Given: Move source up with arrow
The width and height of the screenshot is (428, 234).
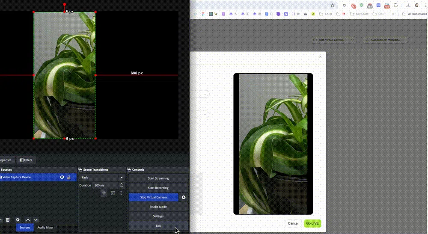Looking at the screenshot, I should pyautogui.click(x=28, y=220).
